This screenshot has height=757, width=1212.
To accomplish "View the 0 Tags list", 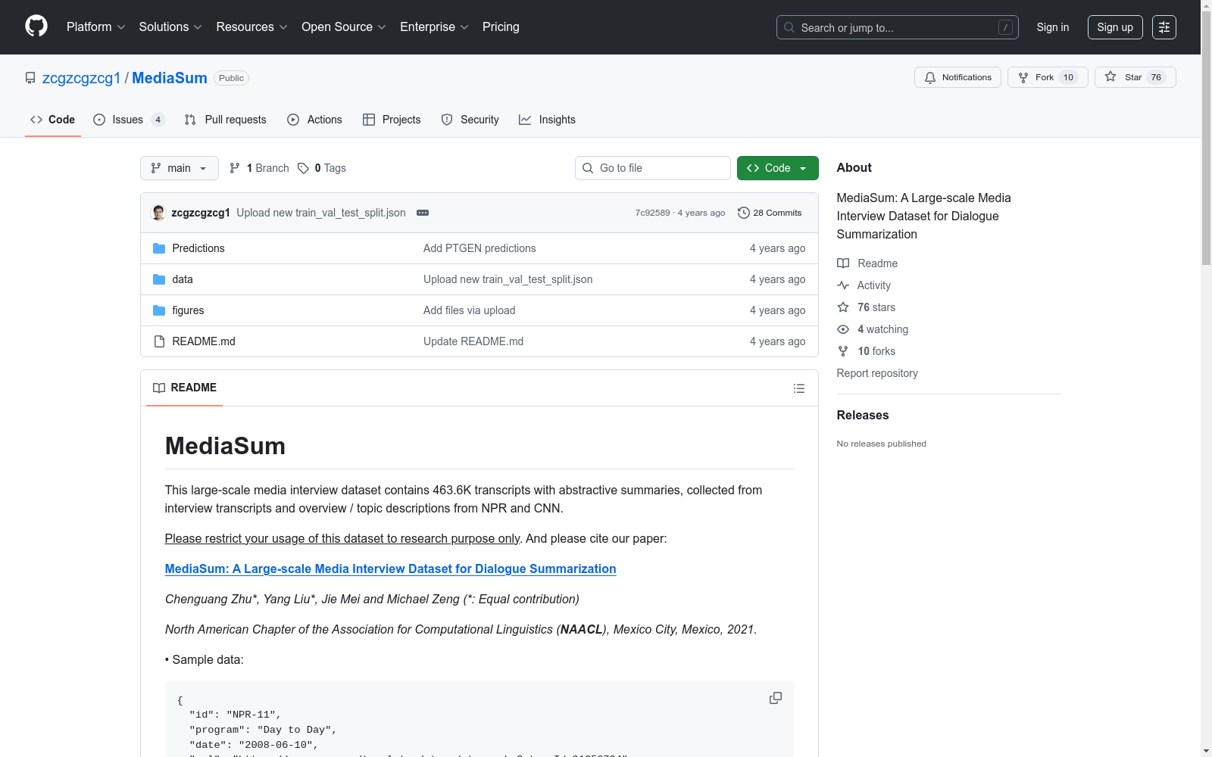I will 322,168.
